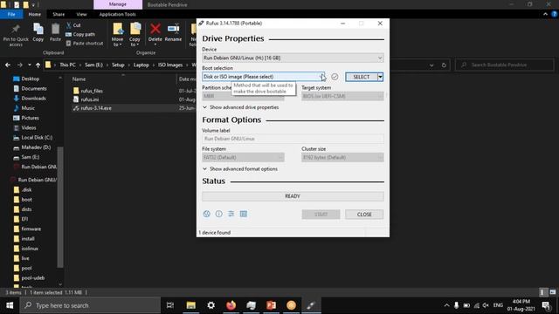This screenshot has height=314, width=559.
Task: Go back in Explorer navigation
Action: click(x=8, y=65)
